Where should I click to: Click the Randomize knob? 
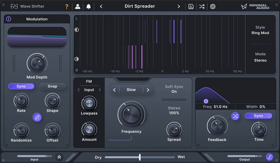21,130
